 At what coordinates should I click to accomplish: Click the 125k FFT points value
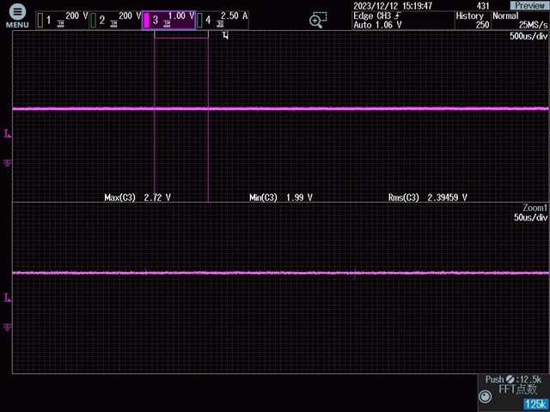tap(535, 403)
